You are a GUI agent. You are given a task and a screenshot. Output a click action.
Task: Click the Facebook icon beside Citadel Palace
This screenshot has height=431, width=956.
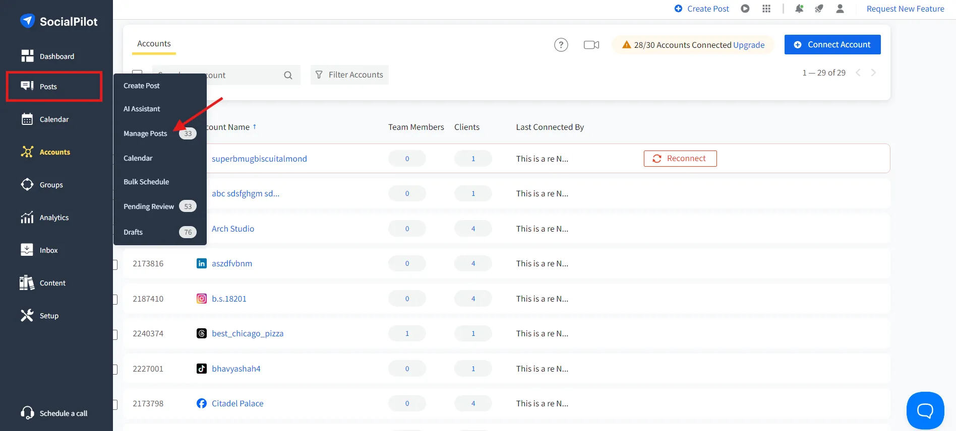pos(202,403)
